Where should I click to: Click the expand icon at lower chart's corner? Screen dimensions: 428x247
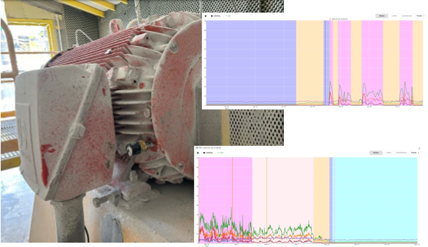click(x=419, y=148)
